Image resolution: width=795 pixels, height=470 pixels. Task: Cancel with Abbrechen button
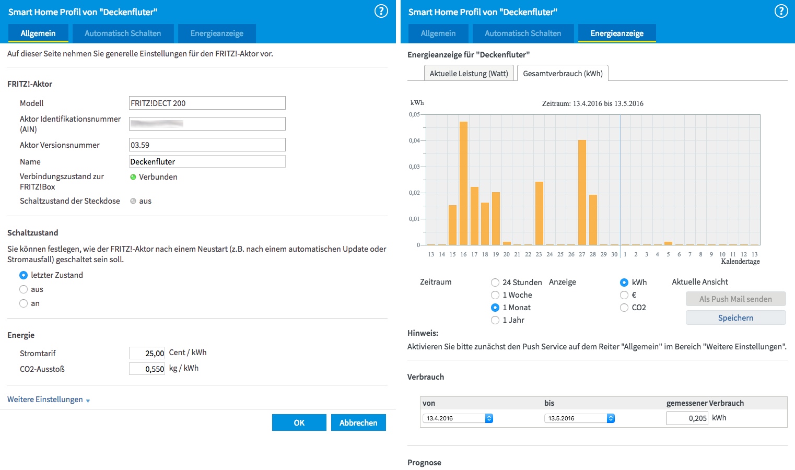[x=358, y=422]
